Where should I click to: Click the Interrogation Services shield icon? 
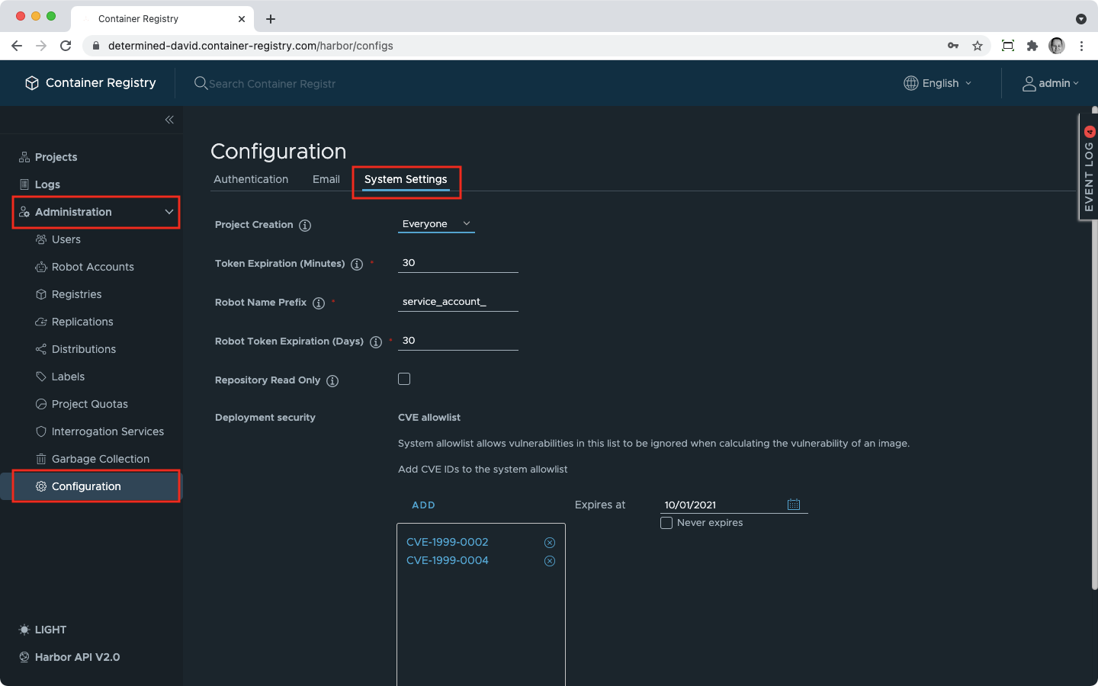41,431
